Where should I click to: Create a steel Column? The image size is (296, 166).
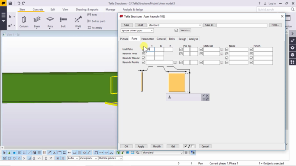[x=24, y=22]
